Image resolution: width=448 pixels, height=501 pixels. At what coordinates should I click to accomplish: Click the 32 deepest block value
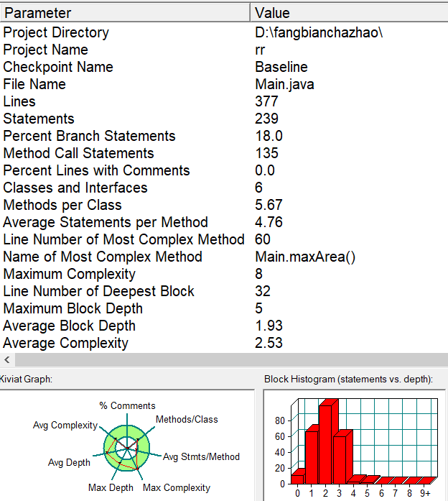[263, 291]
